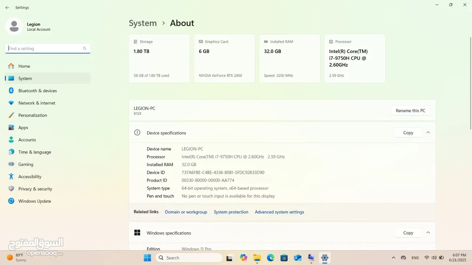Image resolution: width=472 pixels, height=265 pixels.
Task: Open Bluetooth & devices settings
Action: tap(48, 91)
